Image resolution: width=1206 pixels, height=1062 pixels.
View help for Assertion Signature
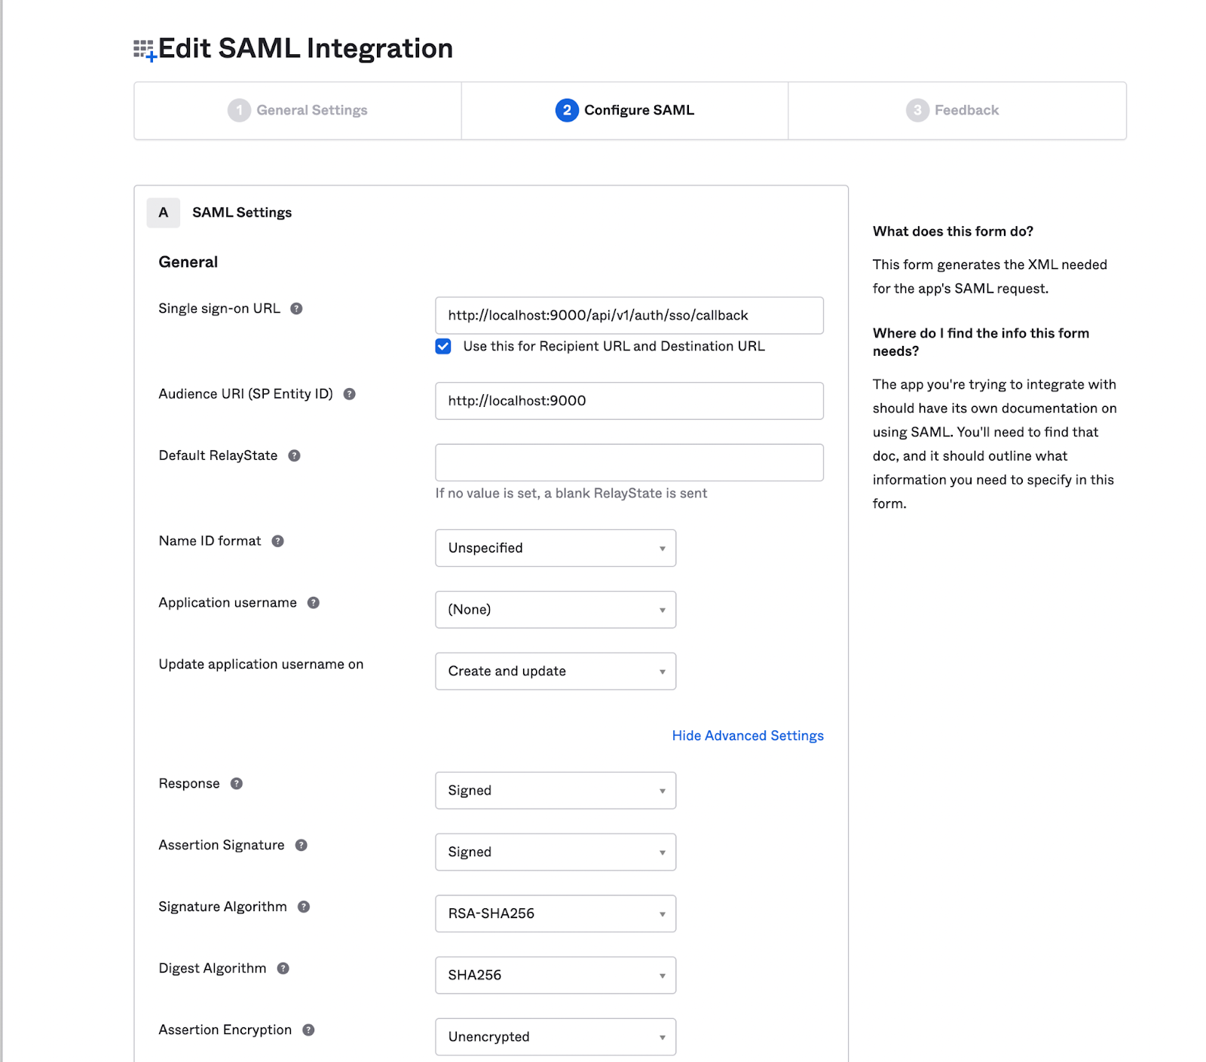click(301, 845)
